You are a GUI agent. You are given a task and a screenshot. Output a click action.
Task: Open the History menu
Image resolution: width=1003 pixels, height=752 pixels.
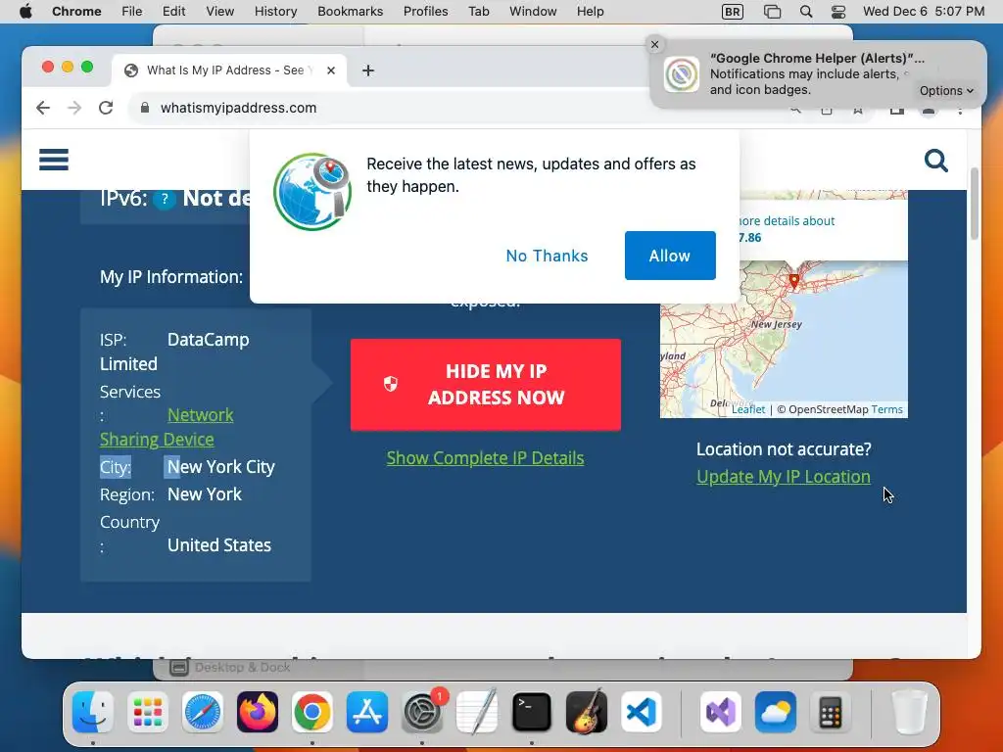[x=275, y=12]
